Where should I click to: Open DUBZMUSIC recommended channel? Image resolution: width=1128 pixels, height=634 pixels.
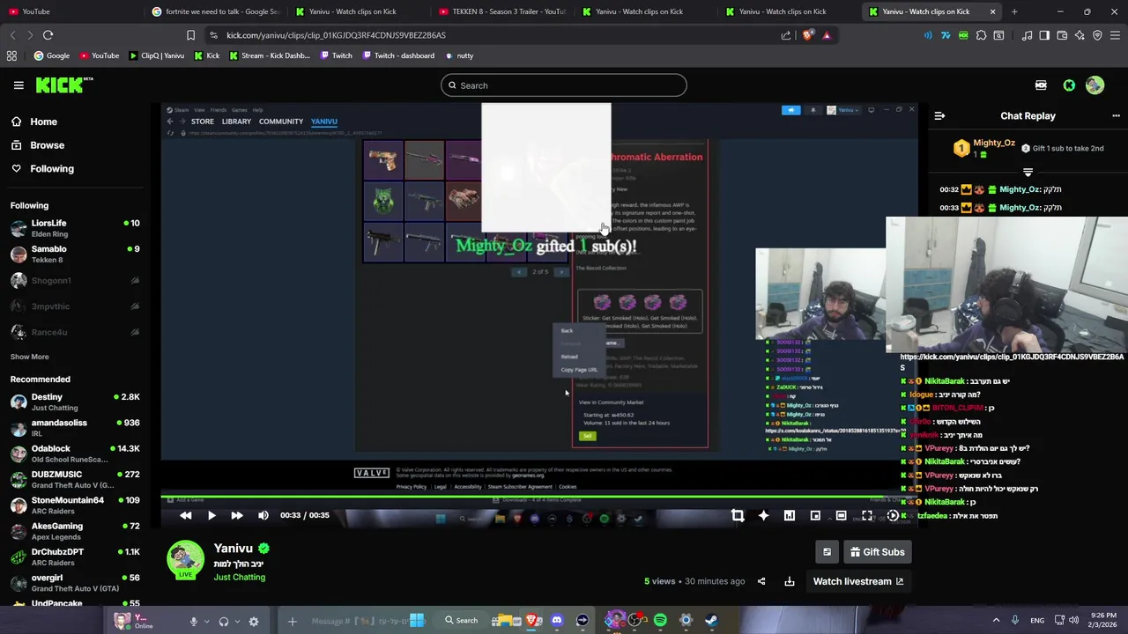pyautogui.click(x=75, y=479)
